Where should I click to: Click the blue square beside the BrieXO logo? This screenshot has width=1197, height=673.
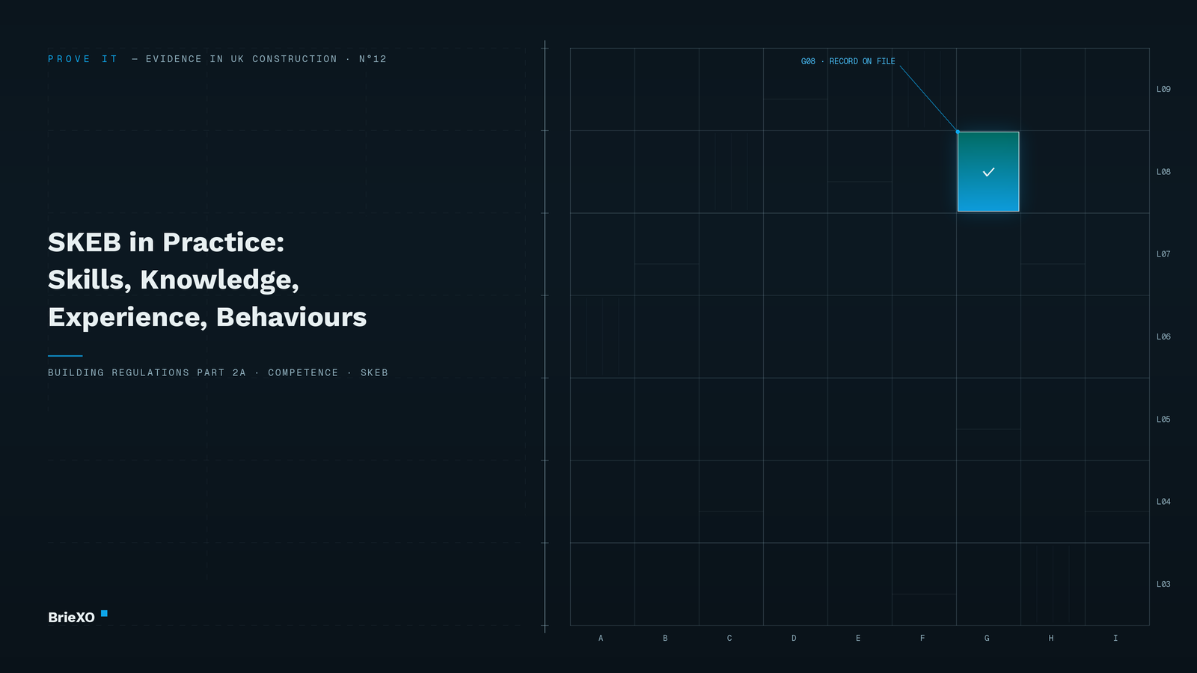(104, 613)
